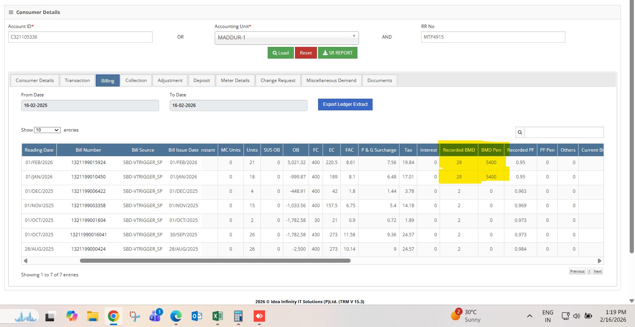Open the Meter Details tab
Image resolution: width=635 pixels, height=327 pixels.
click(x=235, y=81)
